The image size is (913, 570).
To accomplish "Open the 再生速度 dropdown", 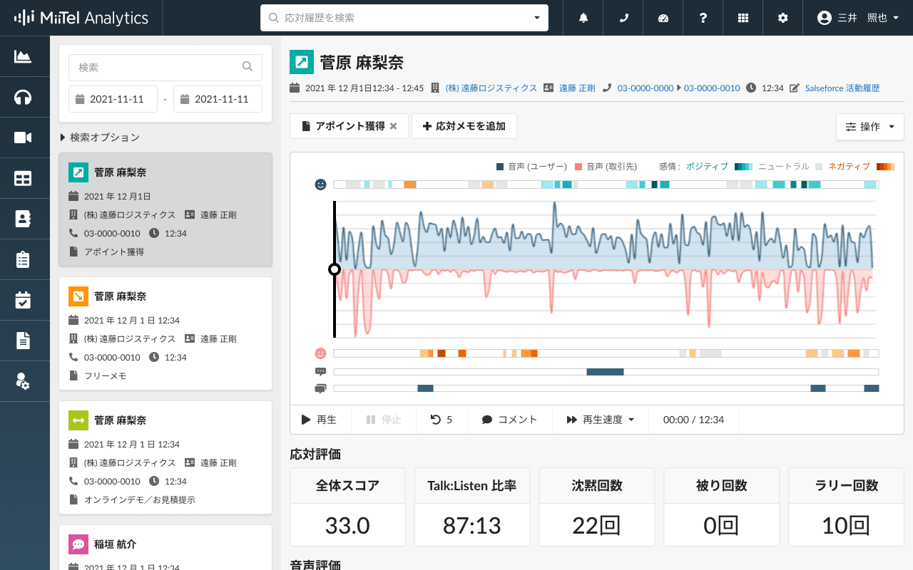I will point(600,420).
